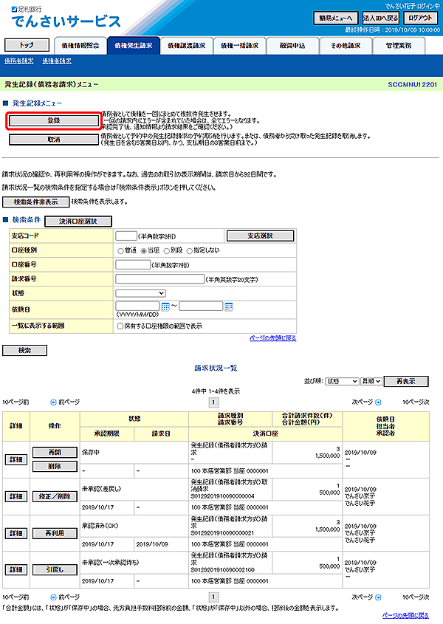
Task: Click the ログアウト button
Action: coord(420,18)
